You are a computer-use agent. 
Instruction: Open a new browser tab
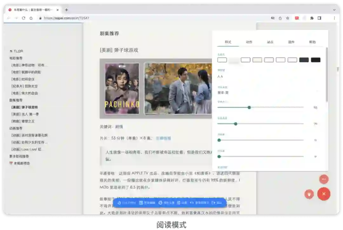tap(66, 10)
